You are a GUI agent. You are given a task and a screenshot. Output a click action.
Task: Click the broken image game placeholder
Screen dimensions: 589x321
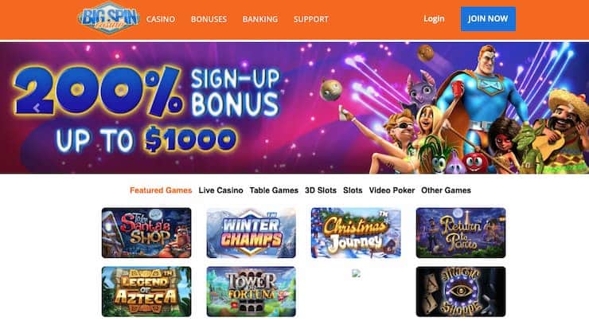click(x=356, y=273)
